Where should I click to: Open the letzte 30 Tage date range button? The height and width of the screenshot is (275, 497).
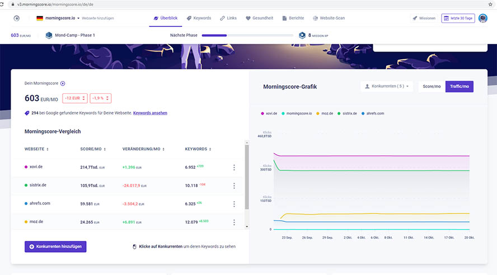458,18
